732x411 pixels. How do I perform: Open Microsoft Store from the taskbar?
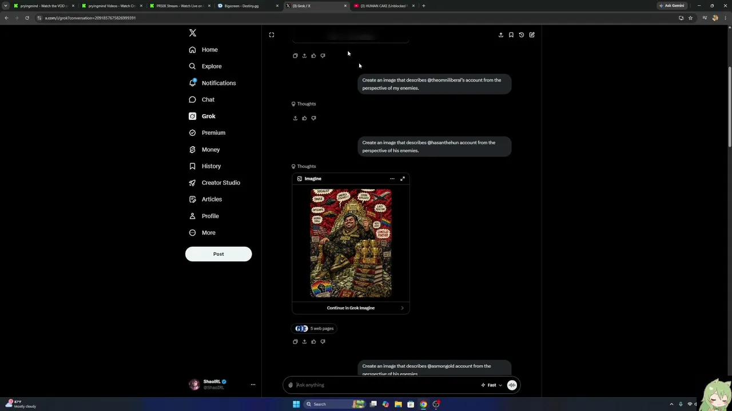point(411,404)
